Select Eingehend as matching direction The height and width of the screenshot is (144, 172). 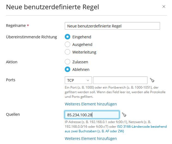click(67, 37)
